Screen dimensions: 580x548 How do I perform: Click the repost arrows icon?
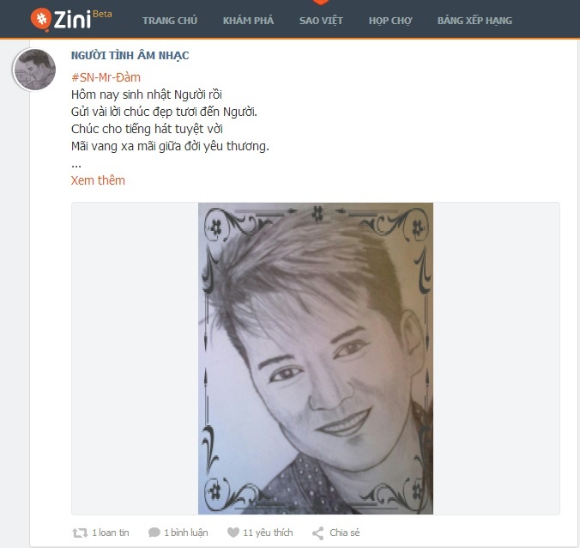coord(80,533)
